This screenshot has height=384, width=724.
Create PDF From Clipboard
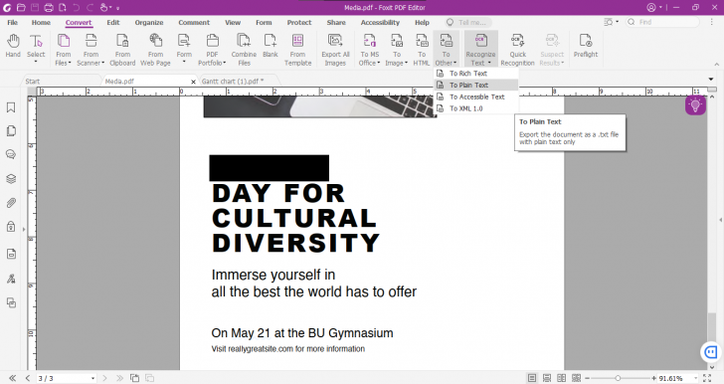[x=122, y=51]
